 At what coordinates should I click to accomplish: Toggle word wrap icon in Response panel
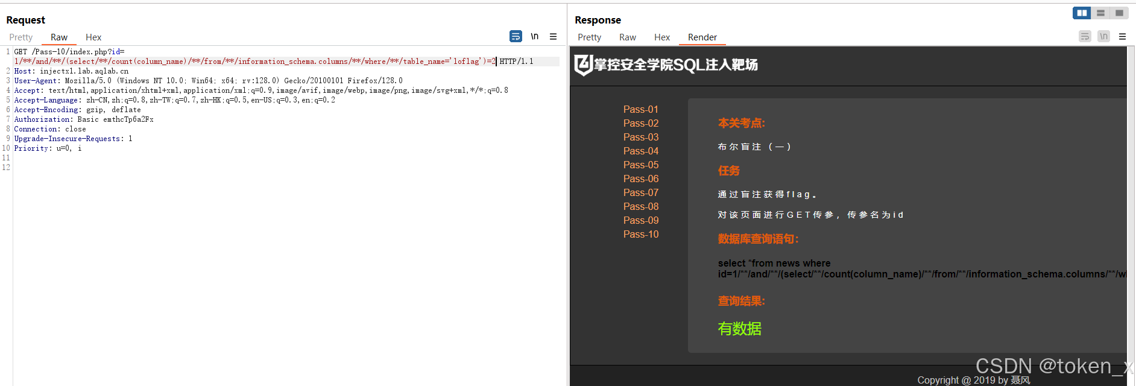(x=1085, y=37)
